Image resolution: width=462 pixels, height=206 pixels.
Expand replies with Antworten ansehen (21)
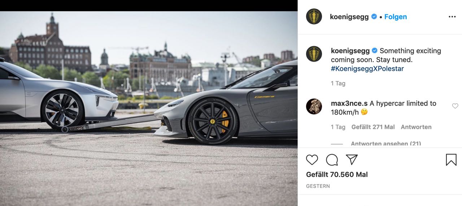pos(386,143)
